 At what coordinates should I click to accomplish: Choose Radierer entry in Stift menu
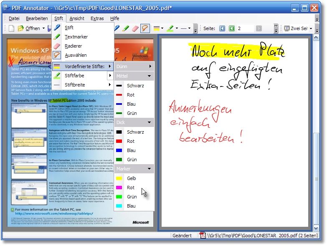(x=83, y=46)
